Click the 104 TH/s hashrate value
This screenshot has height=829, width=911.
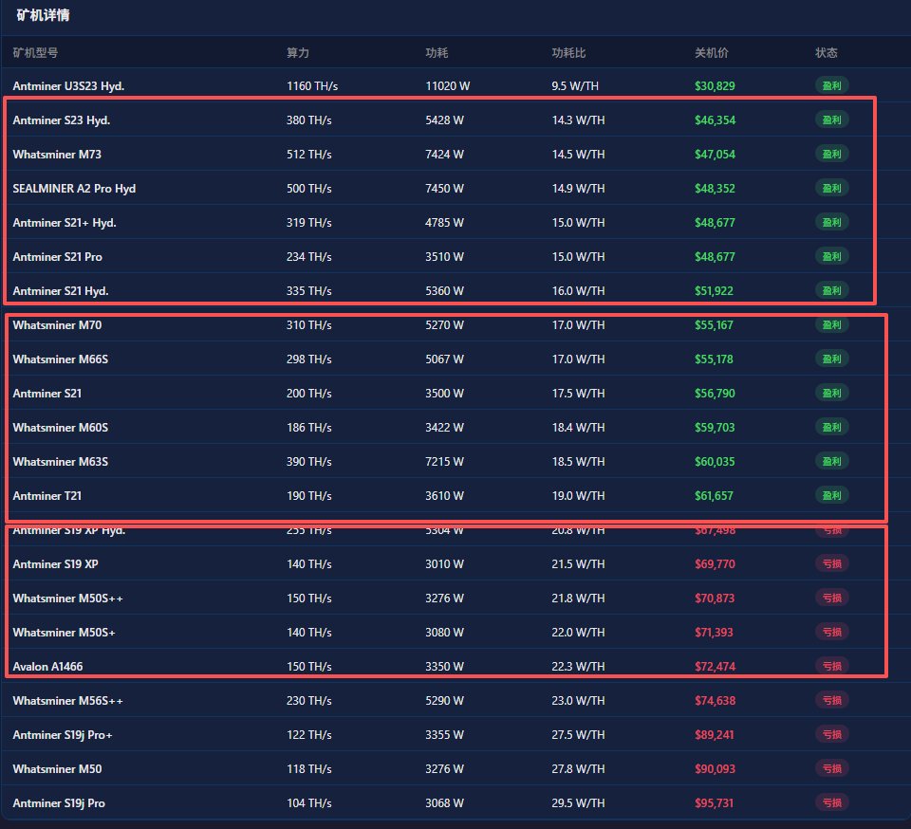(309, 803)
